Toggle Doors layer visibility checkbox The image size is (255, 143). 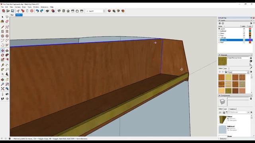244,33
